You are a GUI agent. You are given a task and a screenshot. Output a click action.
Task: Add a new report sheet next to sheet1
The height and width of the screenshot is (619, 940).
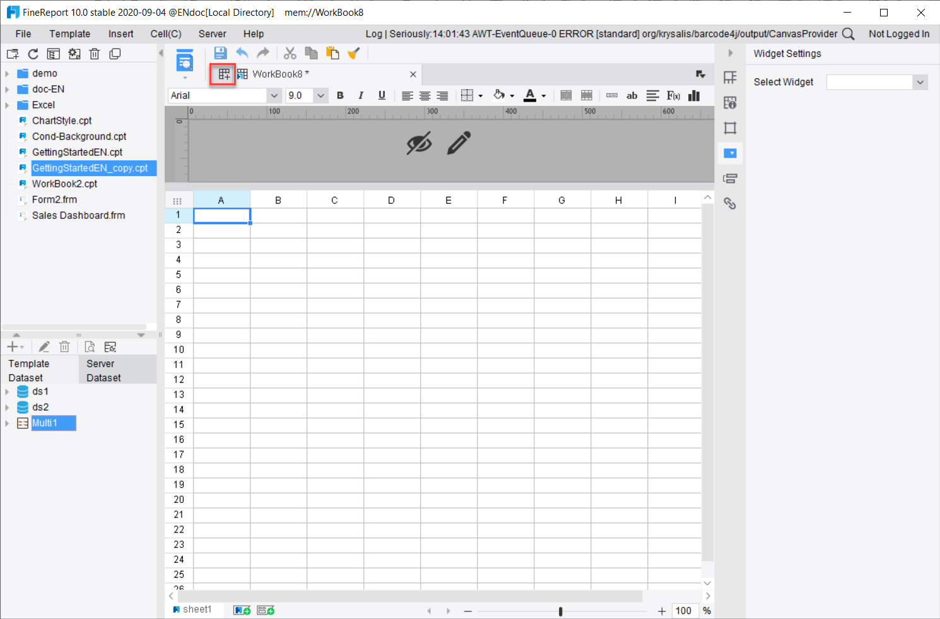242,610
